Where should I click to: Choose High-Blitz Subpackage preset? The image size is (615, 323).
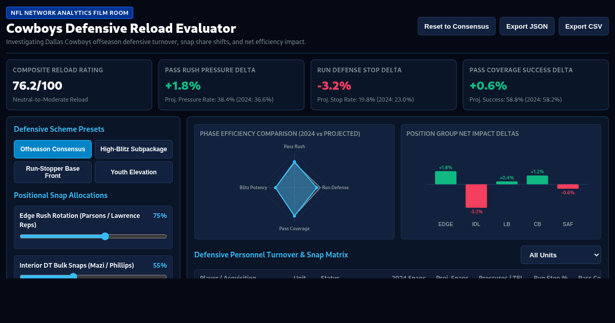[x=134, y=149]
